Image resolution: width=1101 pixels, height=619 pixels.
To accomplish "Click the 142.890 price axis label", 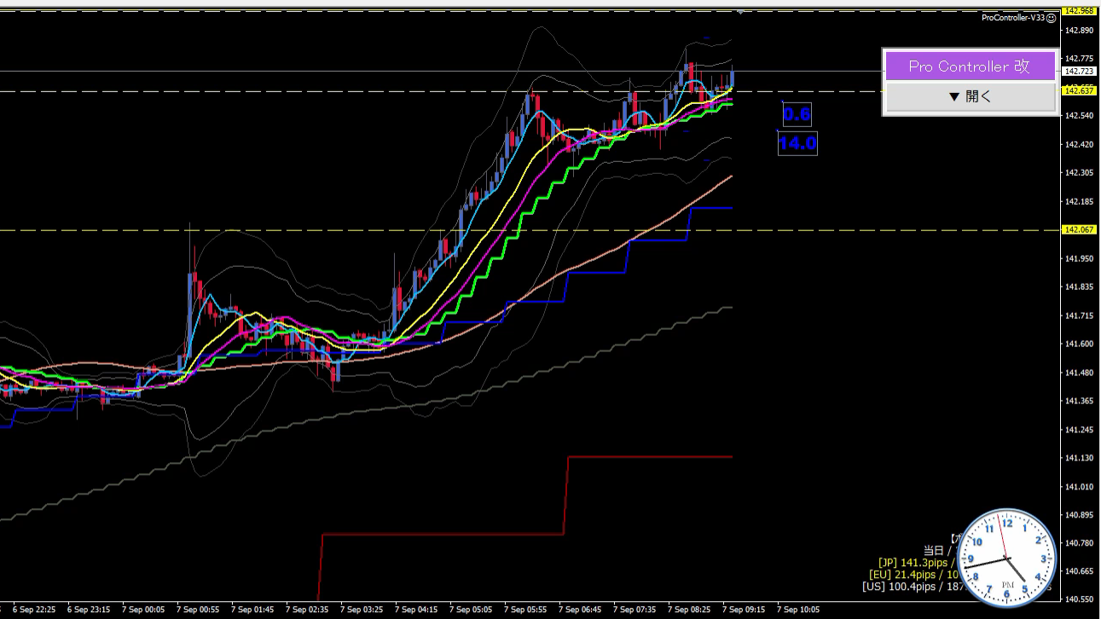I will [x=1079, y=31].
